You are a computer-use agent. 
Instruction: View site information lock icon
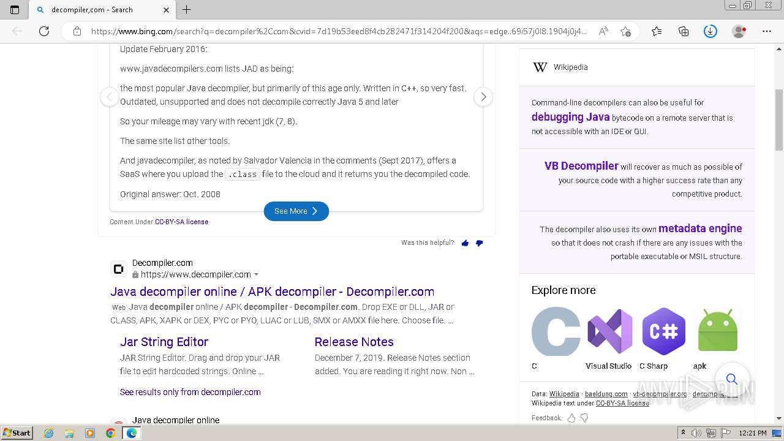77,31
